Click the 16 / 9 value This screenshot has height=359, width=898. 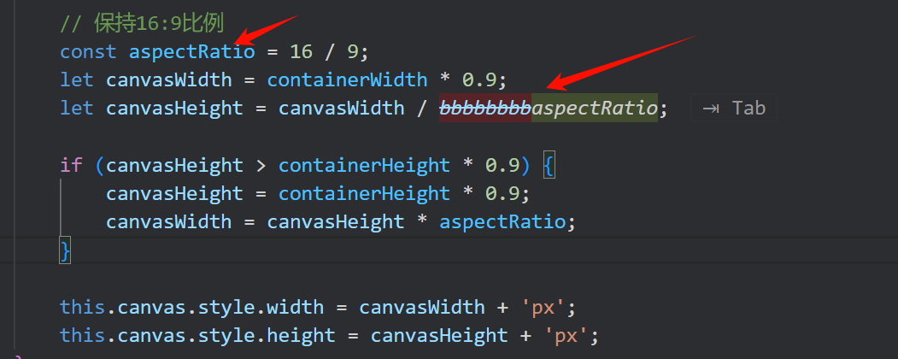[323, 51]
